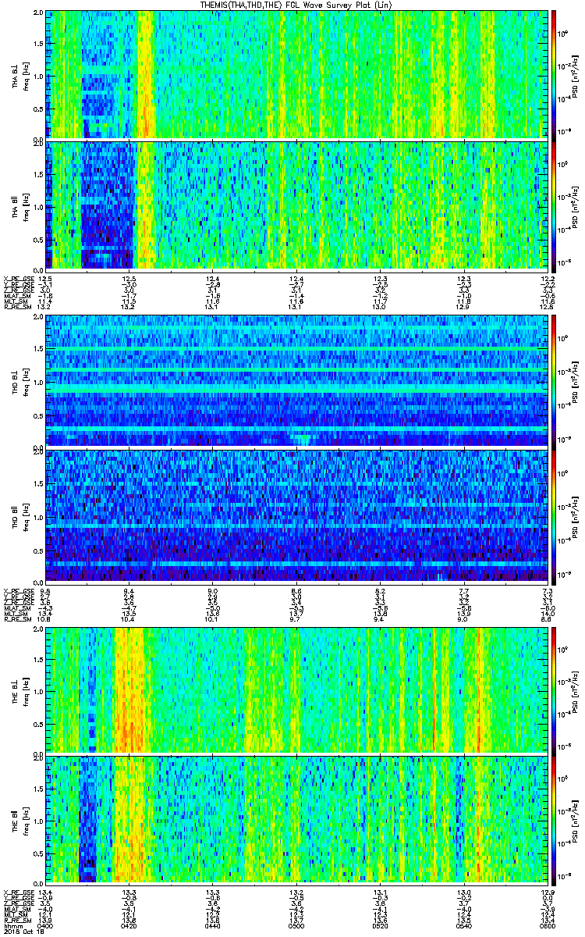Screen dimensions: 585x937
Task: Click the PSD units label of THE B∥ colorbar
Action: pyautogui.click(x=576, y=819)
